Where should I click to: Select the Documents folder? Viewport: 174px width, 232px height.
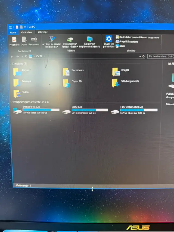(x=73, y=72)
